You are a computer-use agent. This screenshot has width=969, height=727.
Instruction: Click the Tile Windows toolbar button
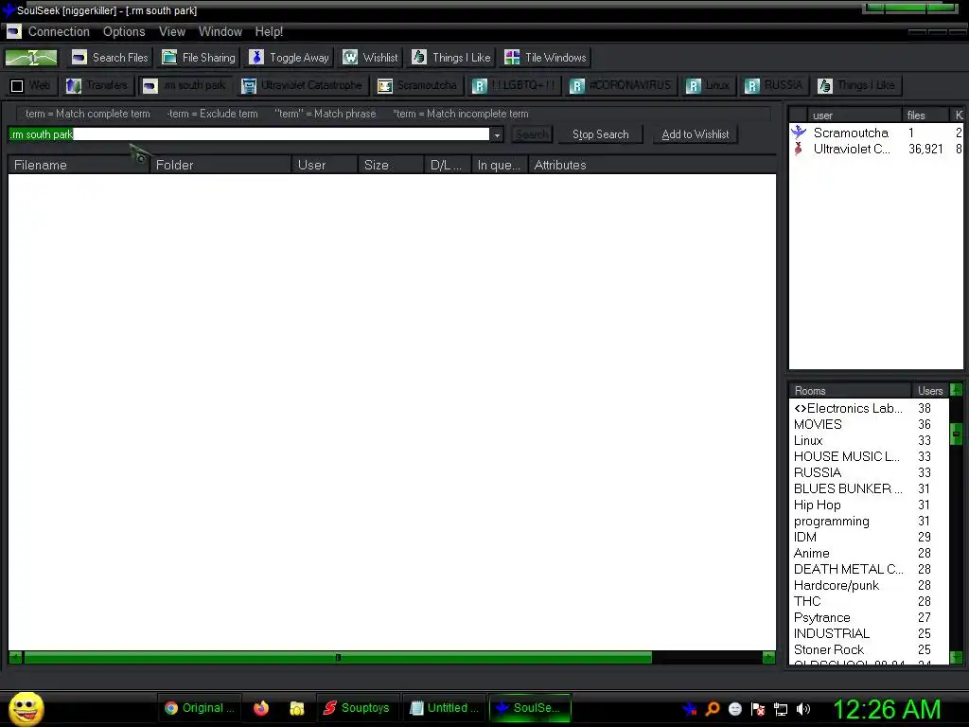tap(545, 58)
